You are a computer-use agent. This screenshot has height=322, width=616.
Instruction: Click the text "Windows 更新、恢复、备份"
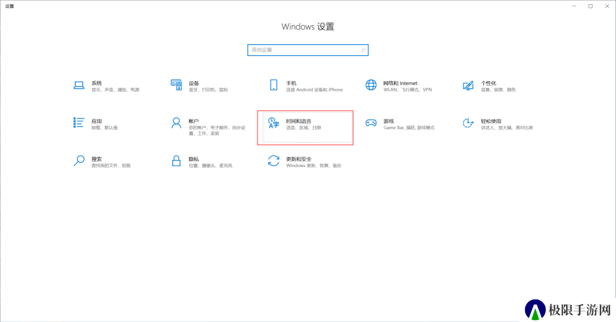(314, 166)
